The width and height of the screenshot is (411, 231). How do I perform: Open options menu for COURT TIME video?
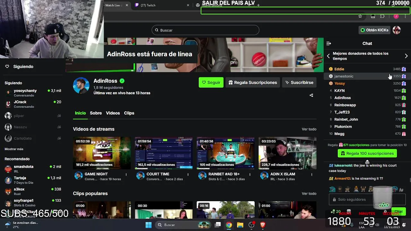pyautogui.click(x=188, y=175)
